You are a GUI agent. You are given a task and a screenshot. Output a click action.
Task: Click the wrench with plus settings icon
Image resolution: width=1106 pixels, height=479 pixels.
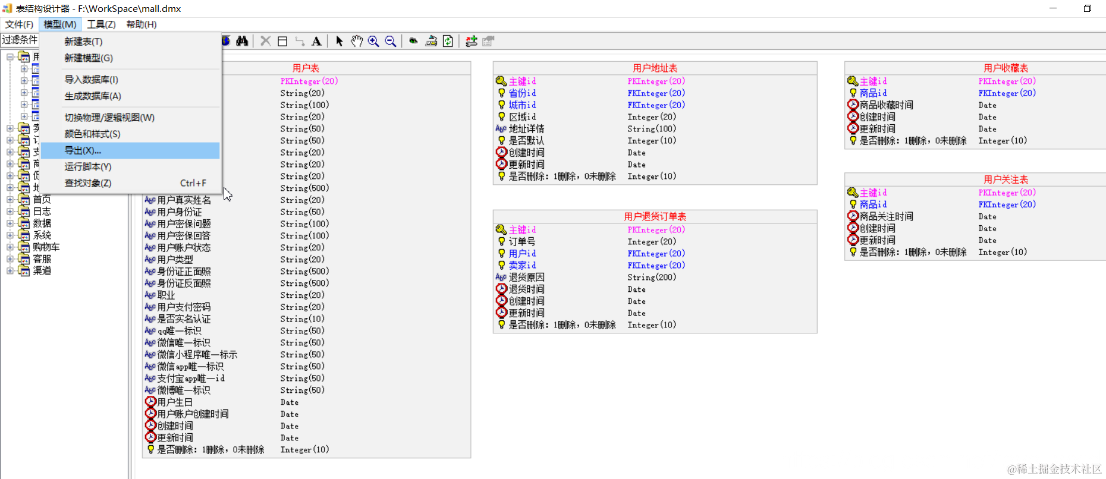pos(472,41)
